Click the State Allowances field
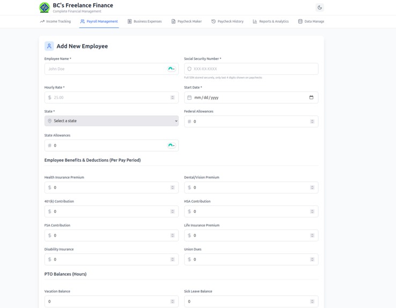Image resolution: width=396 pixels, height=308 pixels. click(112, 146)
